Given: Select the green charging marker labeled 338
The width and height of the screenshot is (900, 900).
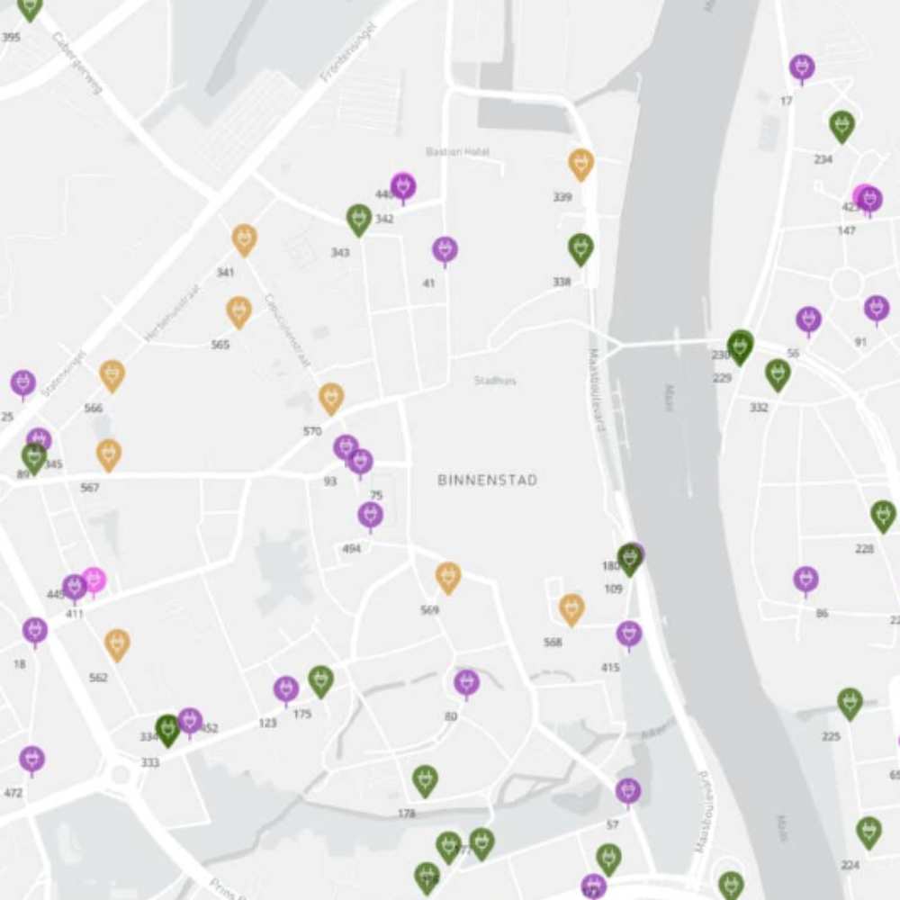Looking at the screenshot, I should [x=580, y=248].
